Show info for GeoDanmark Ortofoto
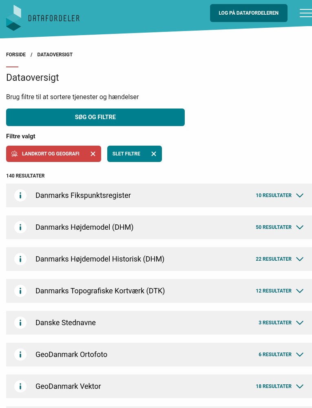 click(x=20, y=355)
